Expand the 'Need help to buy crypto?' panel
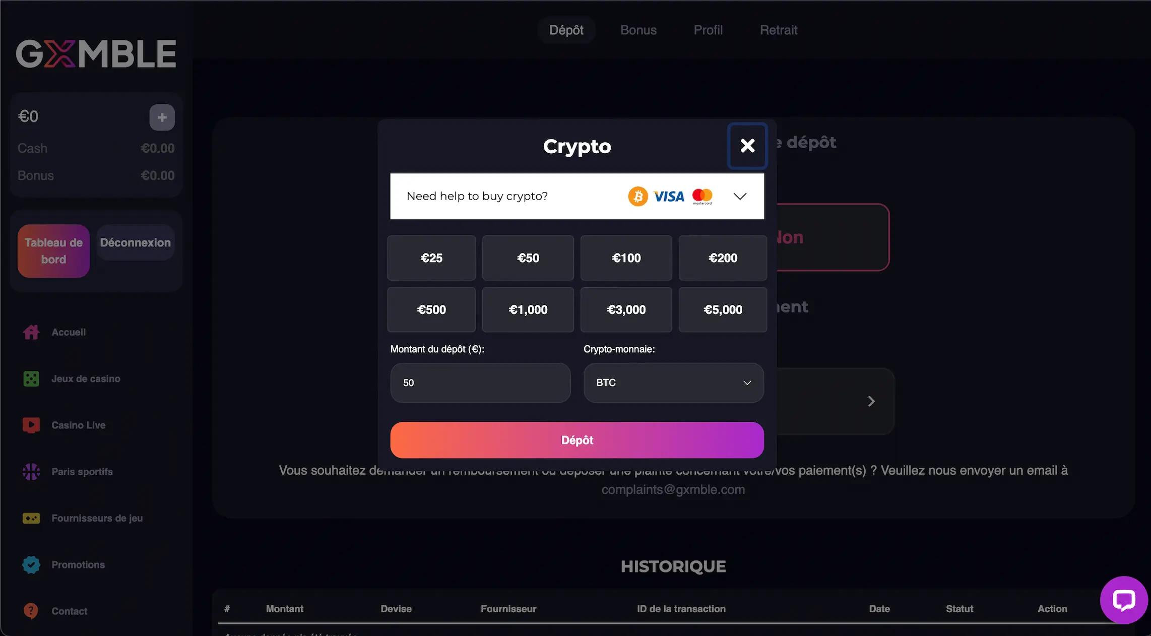 [x=739, y=196]
